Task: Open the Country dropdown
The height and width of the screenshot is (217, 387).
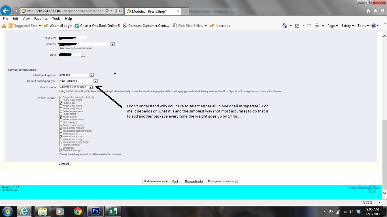Action: (87, 44)
